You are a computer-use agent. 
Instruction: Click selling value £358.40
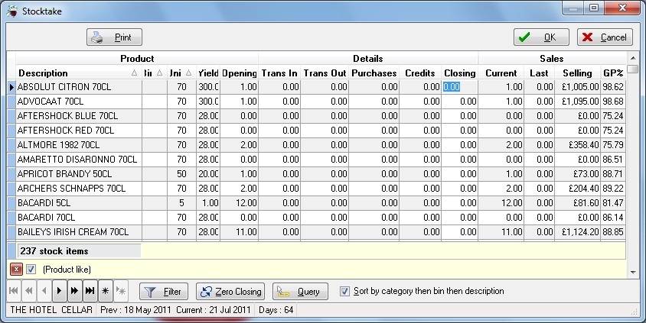577,144
